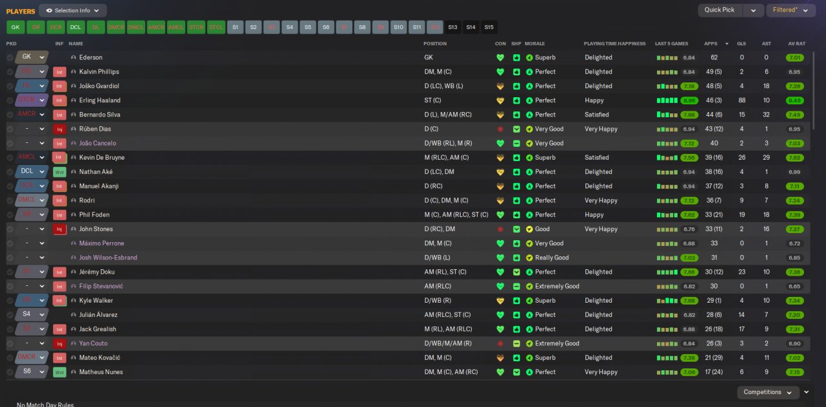Click Ederson's last 5 games form bars
826x407 pixels.
point(667,57)
